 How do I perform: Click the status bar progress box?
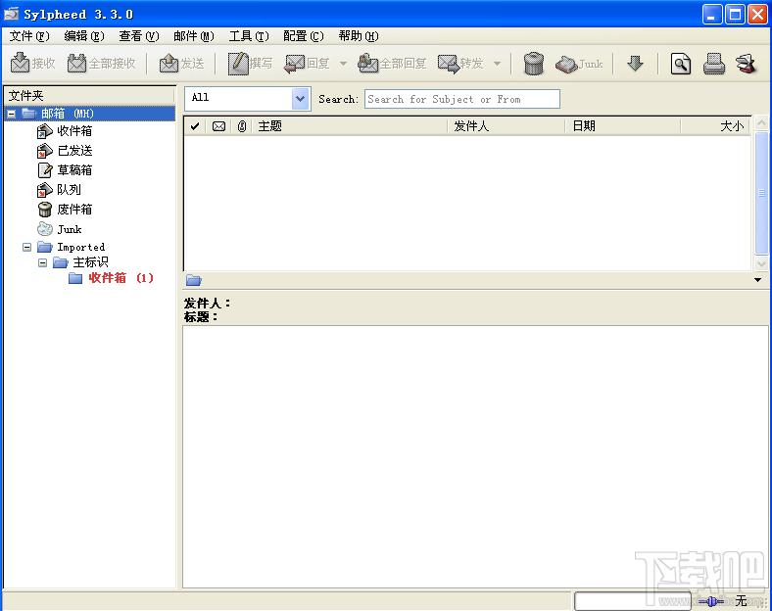click(x=633, y=601)
